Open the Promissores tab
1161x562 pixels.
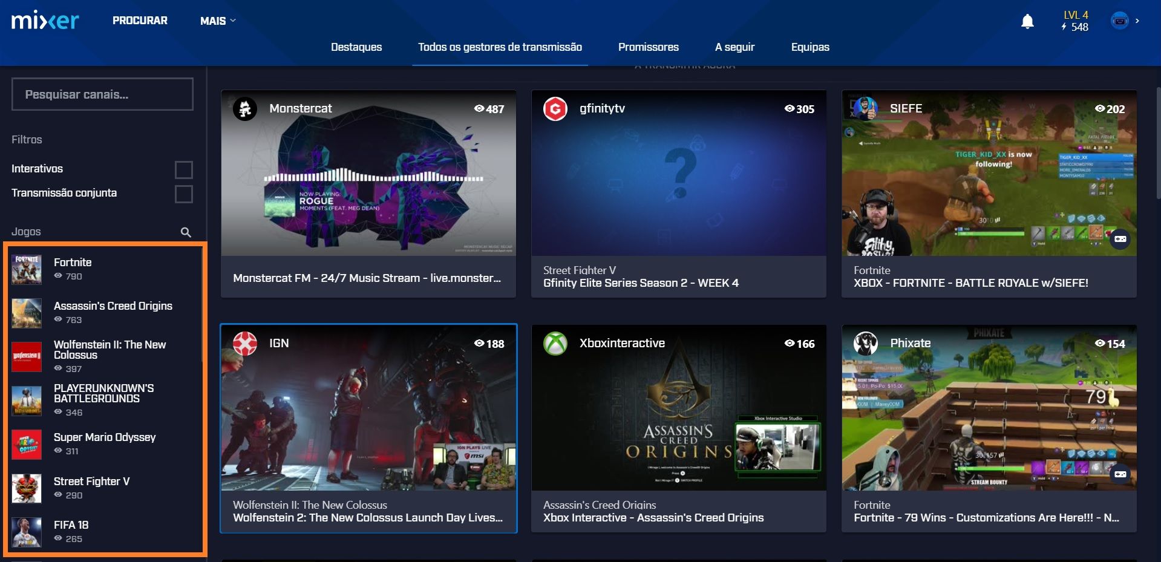pos(648,47)
